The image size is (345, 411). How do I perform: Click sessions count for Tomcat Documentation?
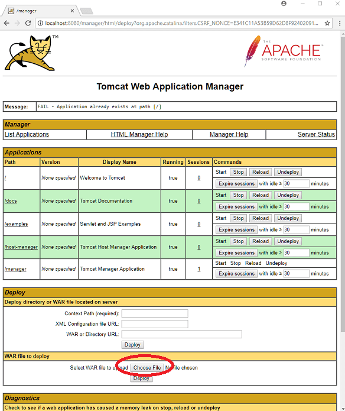pos(199,201)
